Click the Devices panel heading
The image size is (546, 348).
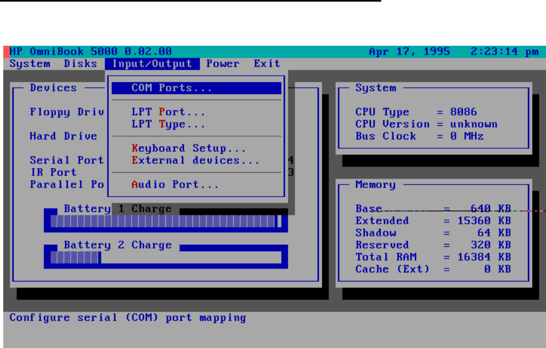[53, 88]
